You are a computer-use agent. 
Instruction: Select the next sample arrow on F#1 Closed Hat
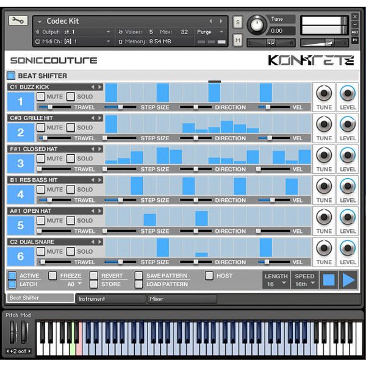pyautogui.click(x=100, y=149)
